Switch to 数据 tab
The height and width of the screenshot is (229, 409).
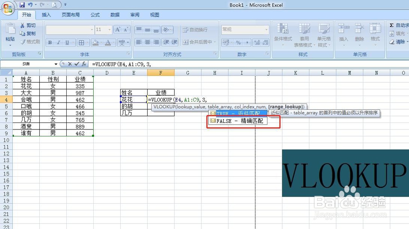115,15
